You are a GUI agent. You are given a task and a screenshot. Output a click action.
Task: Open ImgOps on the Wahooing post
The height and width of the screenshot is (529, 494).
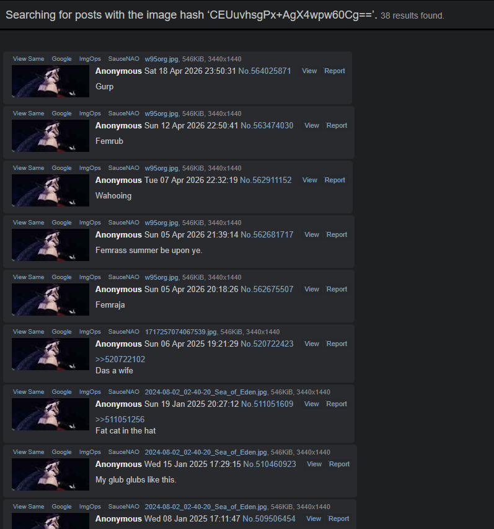[90, 168]
